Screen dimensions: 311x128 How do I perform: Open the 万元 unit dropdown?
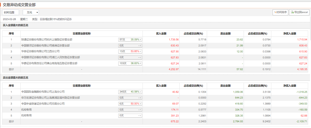pyautogui.click(x=31, y=12)
